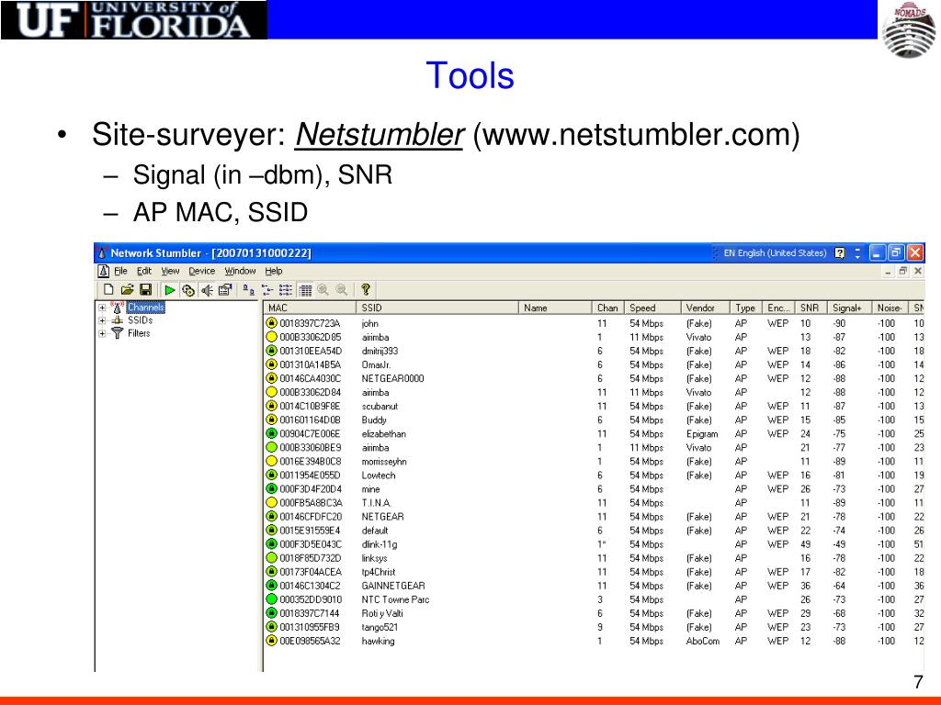Click the icon beside the SSIDs tree node
The height and width of the screenshot is (705, 941).
point(117,320)
